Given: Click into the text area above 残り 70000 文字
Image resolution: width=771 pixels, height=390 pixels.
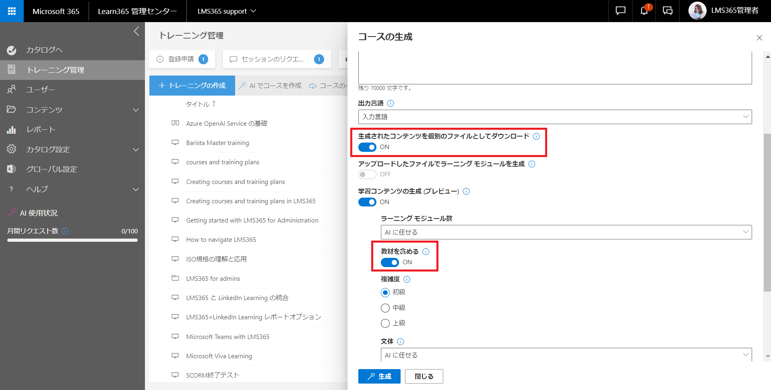Looking at the screenshot, I should tap(555, 67).
